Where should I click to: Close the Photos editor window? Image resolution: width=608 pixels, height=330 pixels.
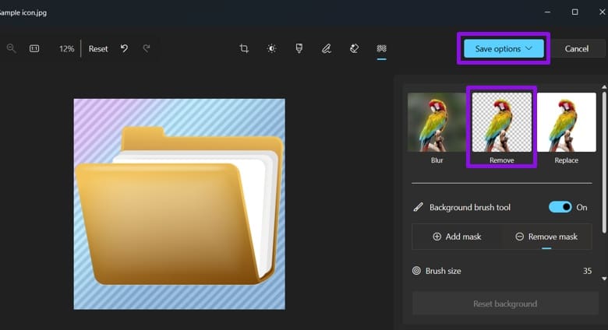pyautogui.click(x=602, y=12)
